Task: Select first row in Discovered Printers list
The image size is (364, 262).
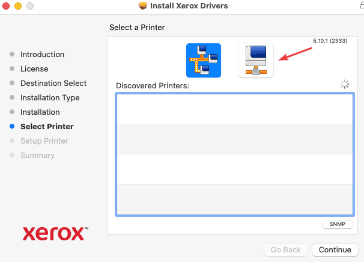Action: [x=234, y=109]
